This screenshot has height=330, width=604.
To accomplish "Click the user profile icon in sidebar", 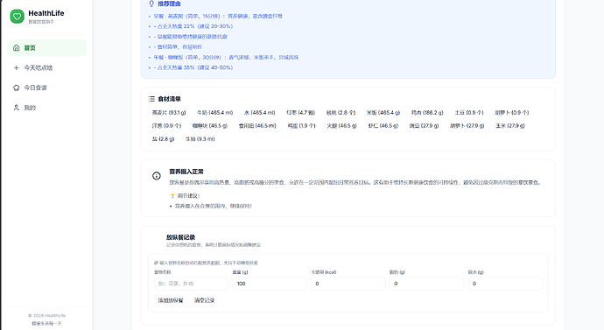I will click(16, 108).
